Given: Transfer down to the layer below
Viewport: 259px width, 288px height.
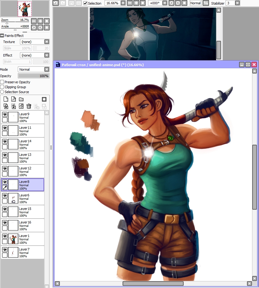Looking at the screenshot, I should point(6,106).
